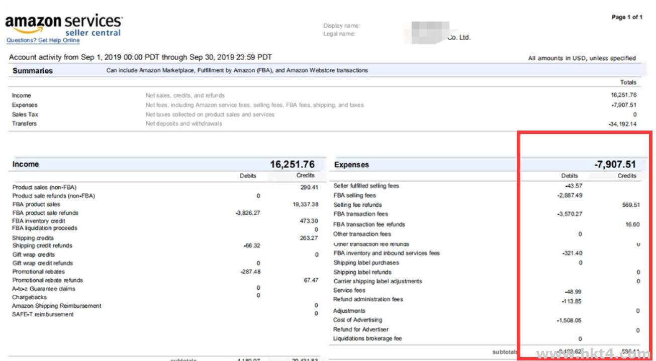
Task: Select the -3,570.27 debit amount
Action: (x=570, y=214)
